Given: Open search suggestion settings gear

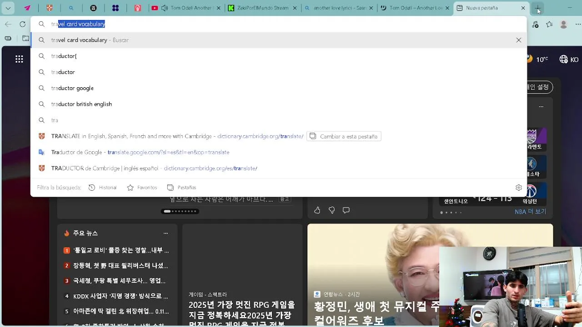Looking at the screenshot, I should tap(518, 188).
